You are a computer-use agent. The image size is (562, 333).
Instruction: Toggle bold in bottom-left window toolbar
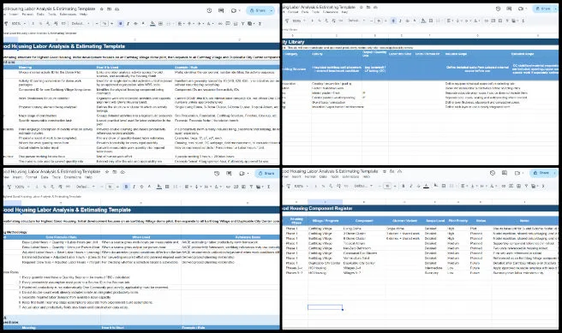click(126, 187)
